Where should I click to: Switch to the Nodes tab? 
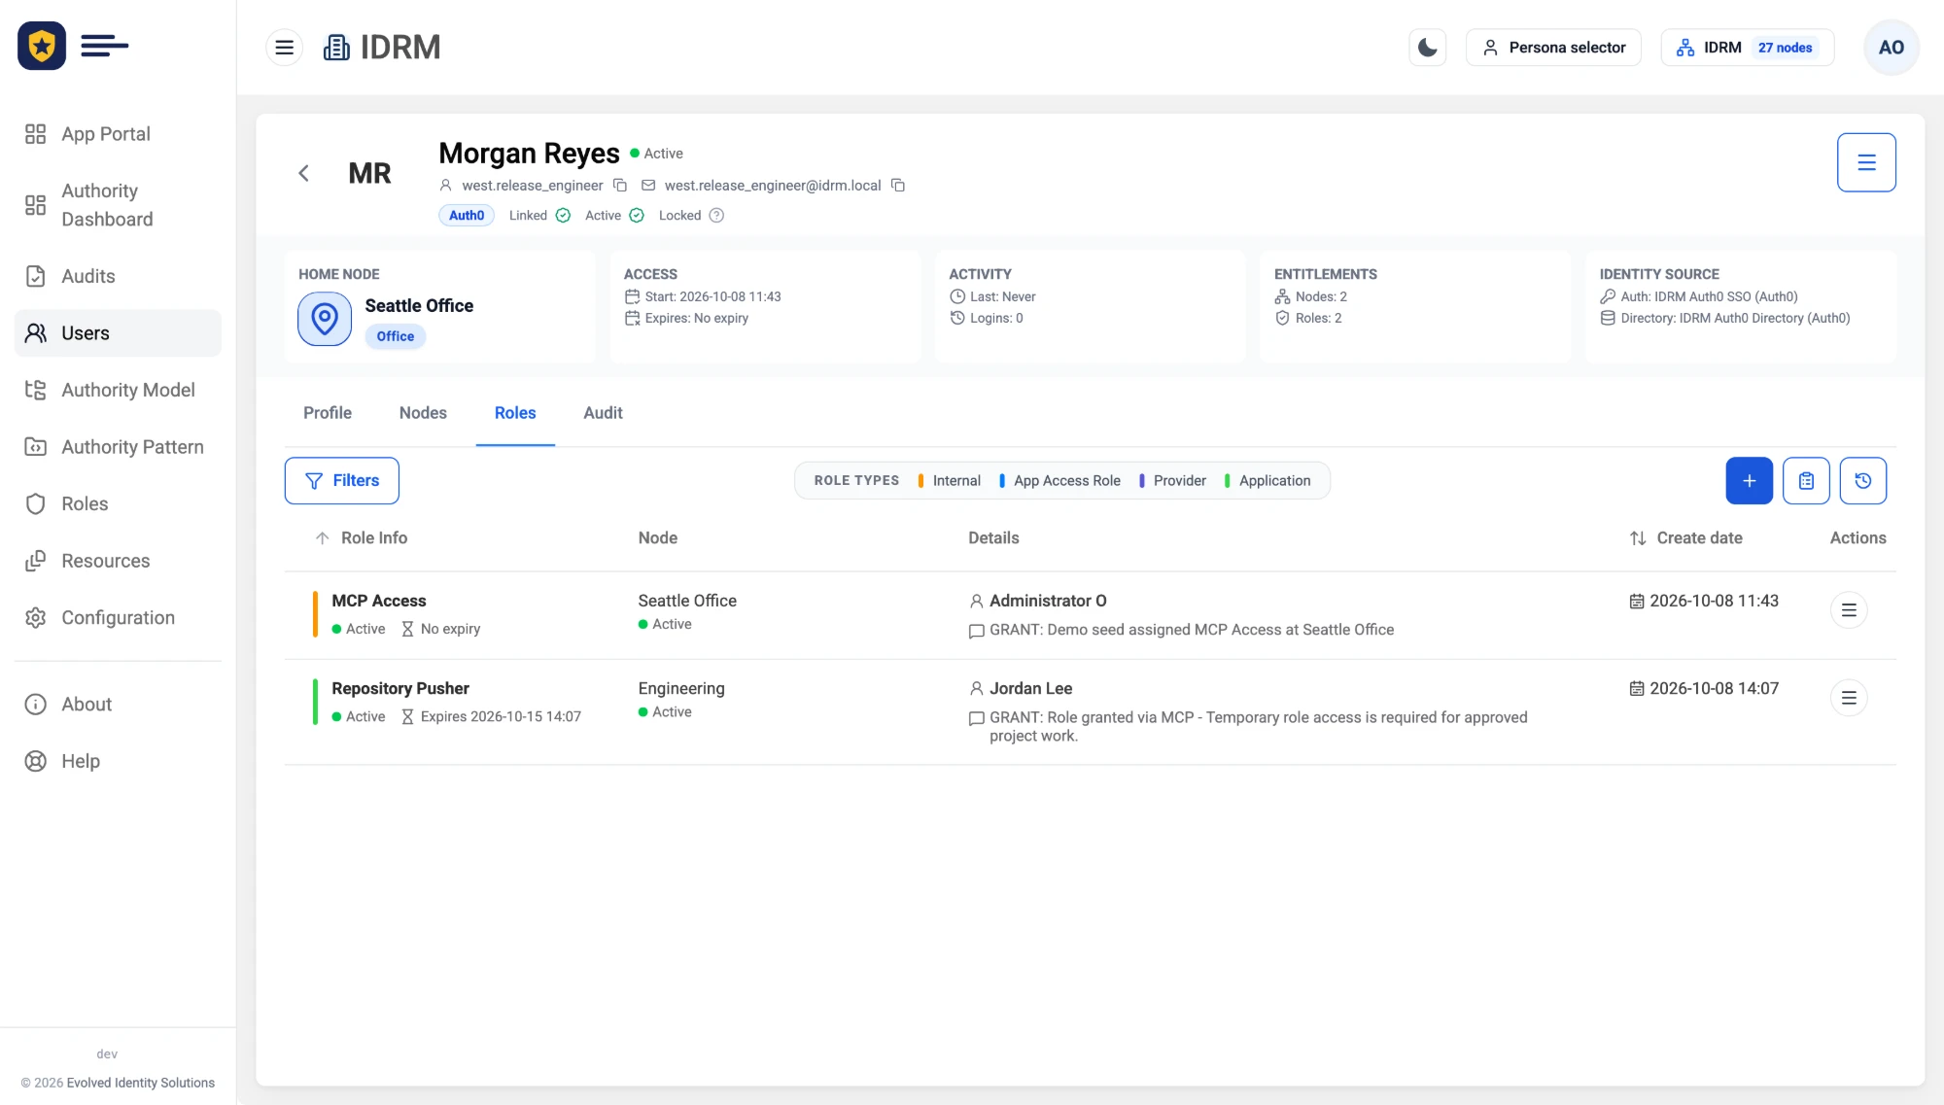(423, 413)
